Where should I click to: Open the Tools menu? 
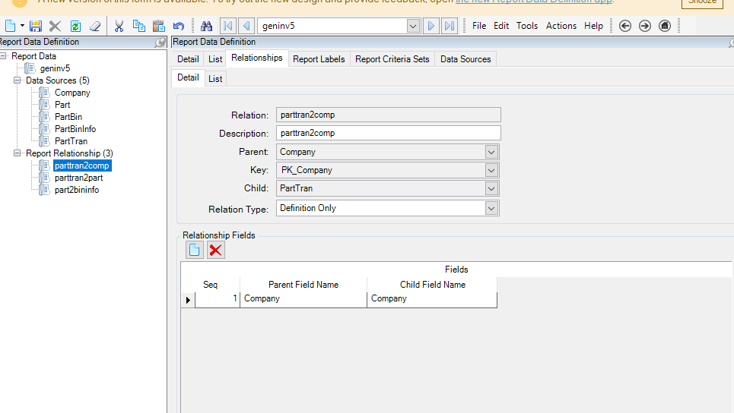[x=527, y=26]
